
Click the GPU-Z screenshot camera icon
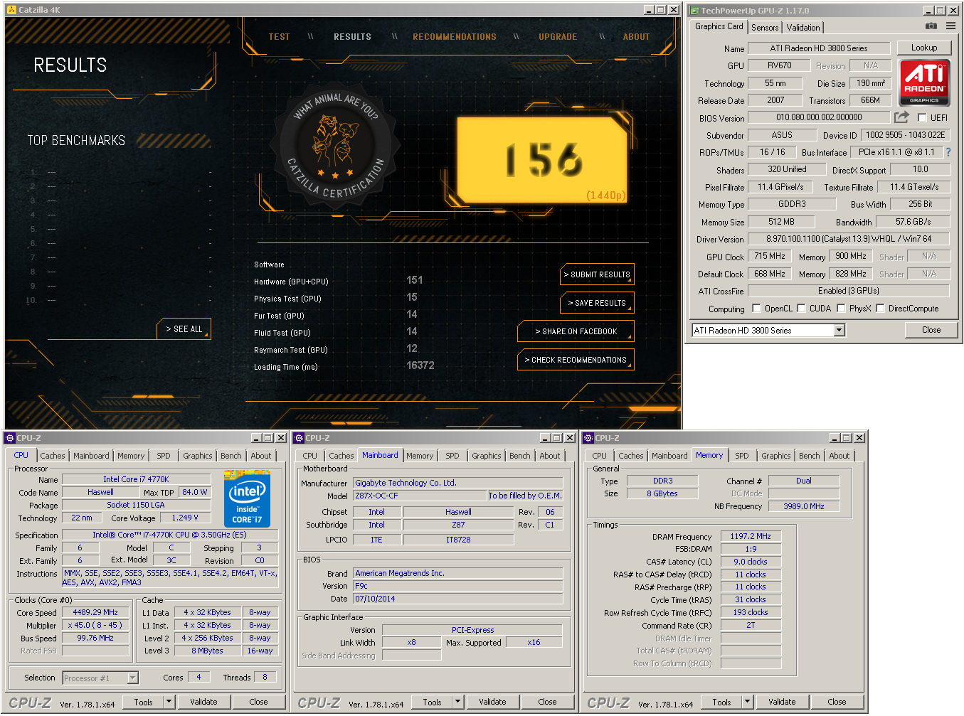tap(931, 26)
